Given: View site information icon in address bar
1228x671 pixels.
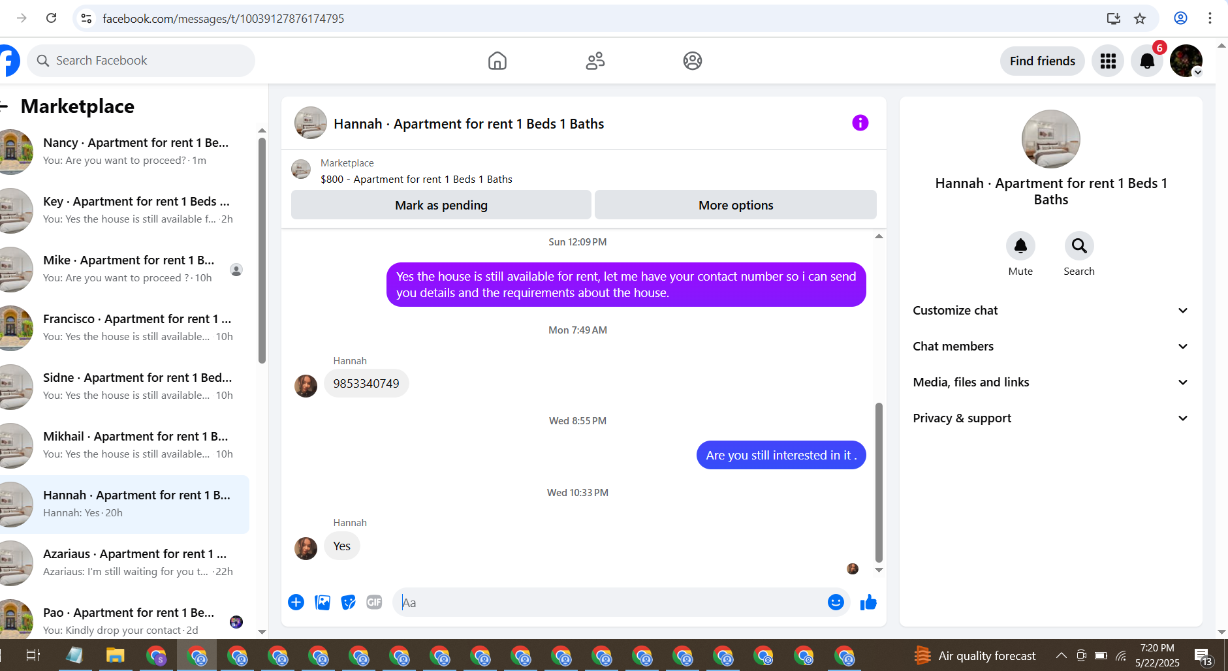Looking at the screenshot, I should tap(86, 18).
